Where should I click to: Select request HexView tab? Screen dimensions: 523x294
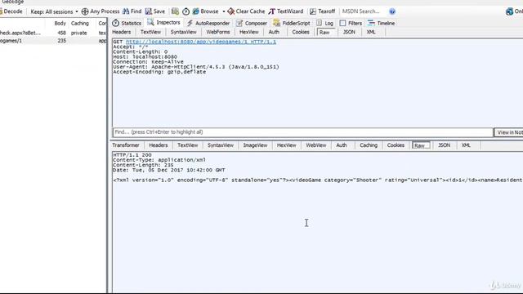[248, 32]
